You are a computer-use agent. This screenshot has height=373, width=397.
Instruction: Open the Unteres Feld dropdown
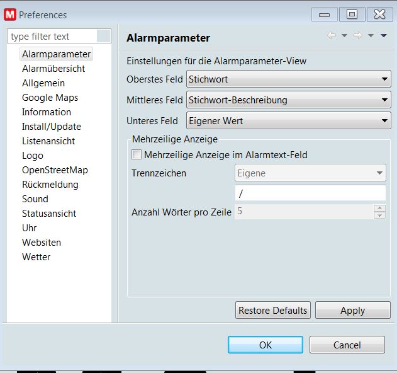289,121
